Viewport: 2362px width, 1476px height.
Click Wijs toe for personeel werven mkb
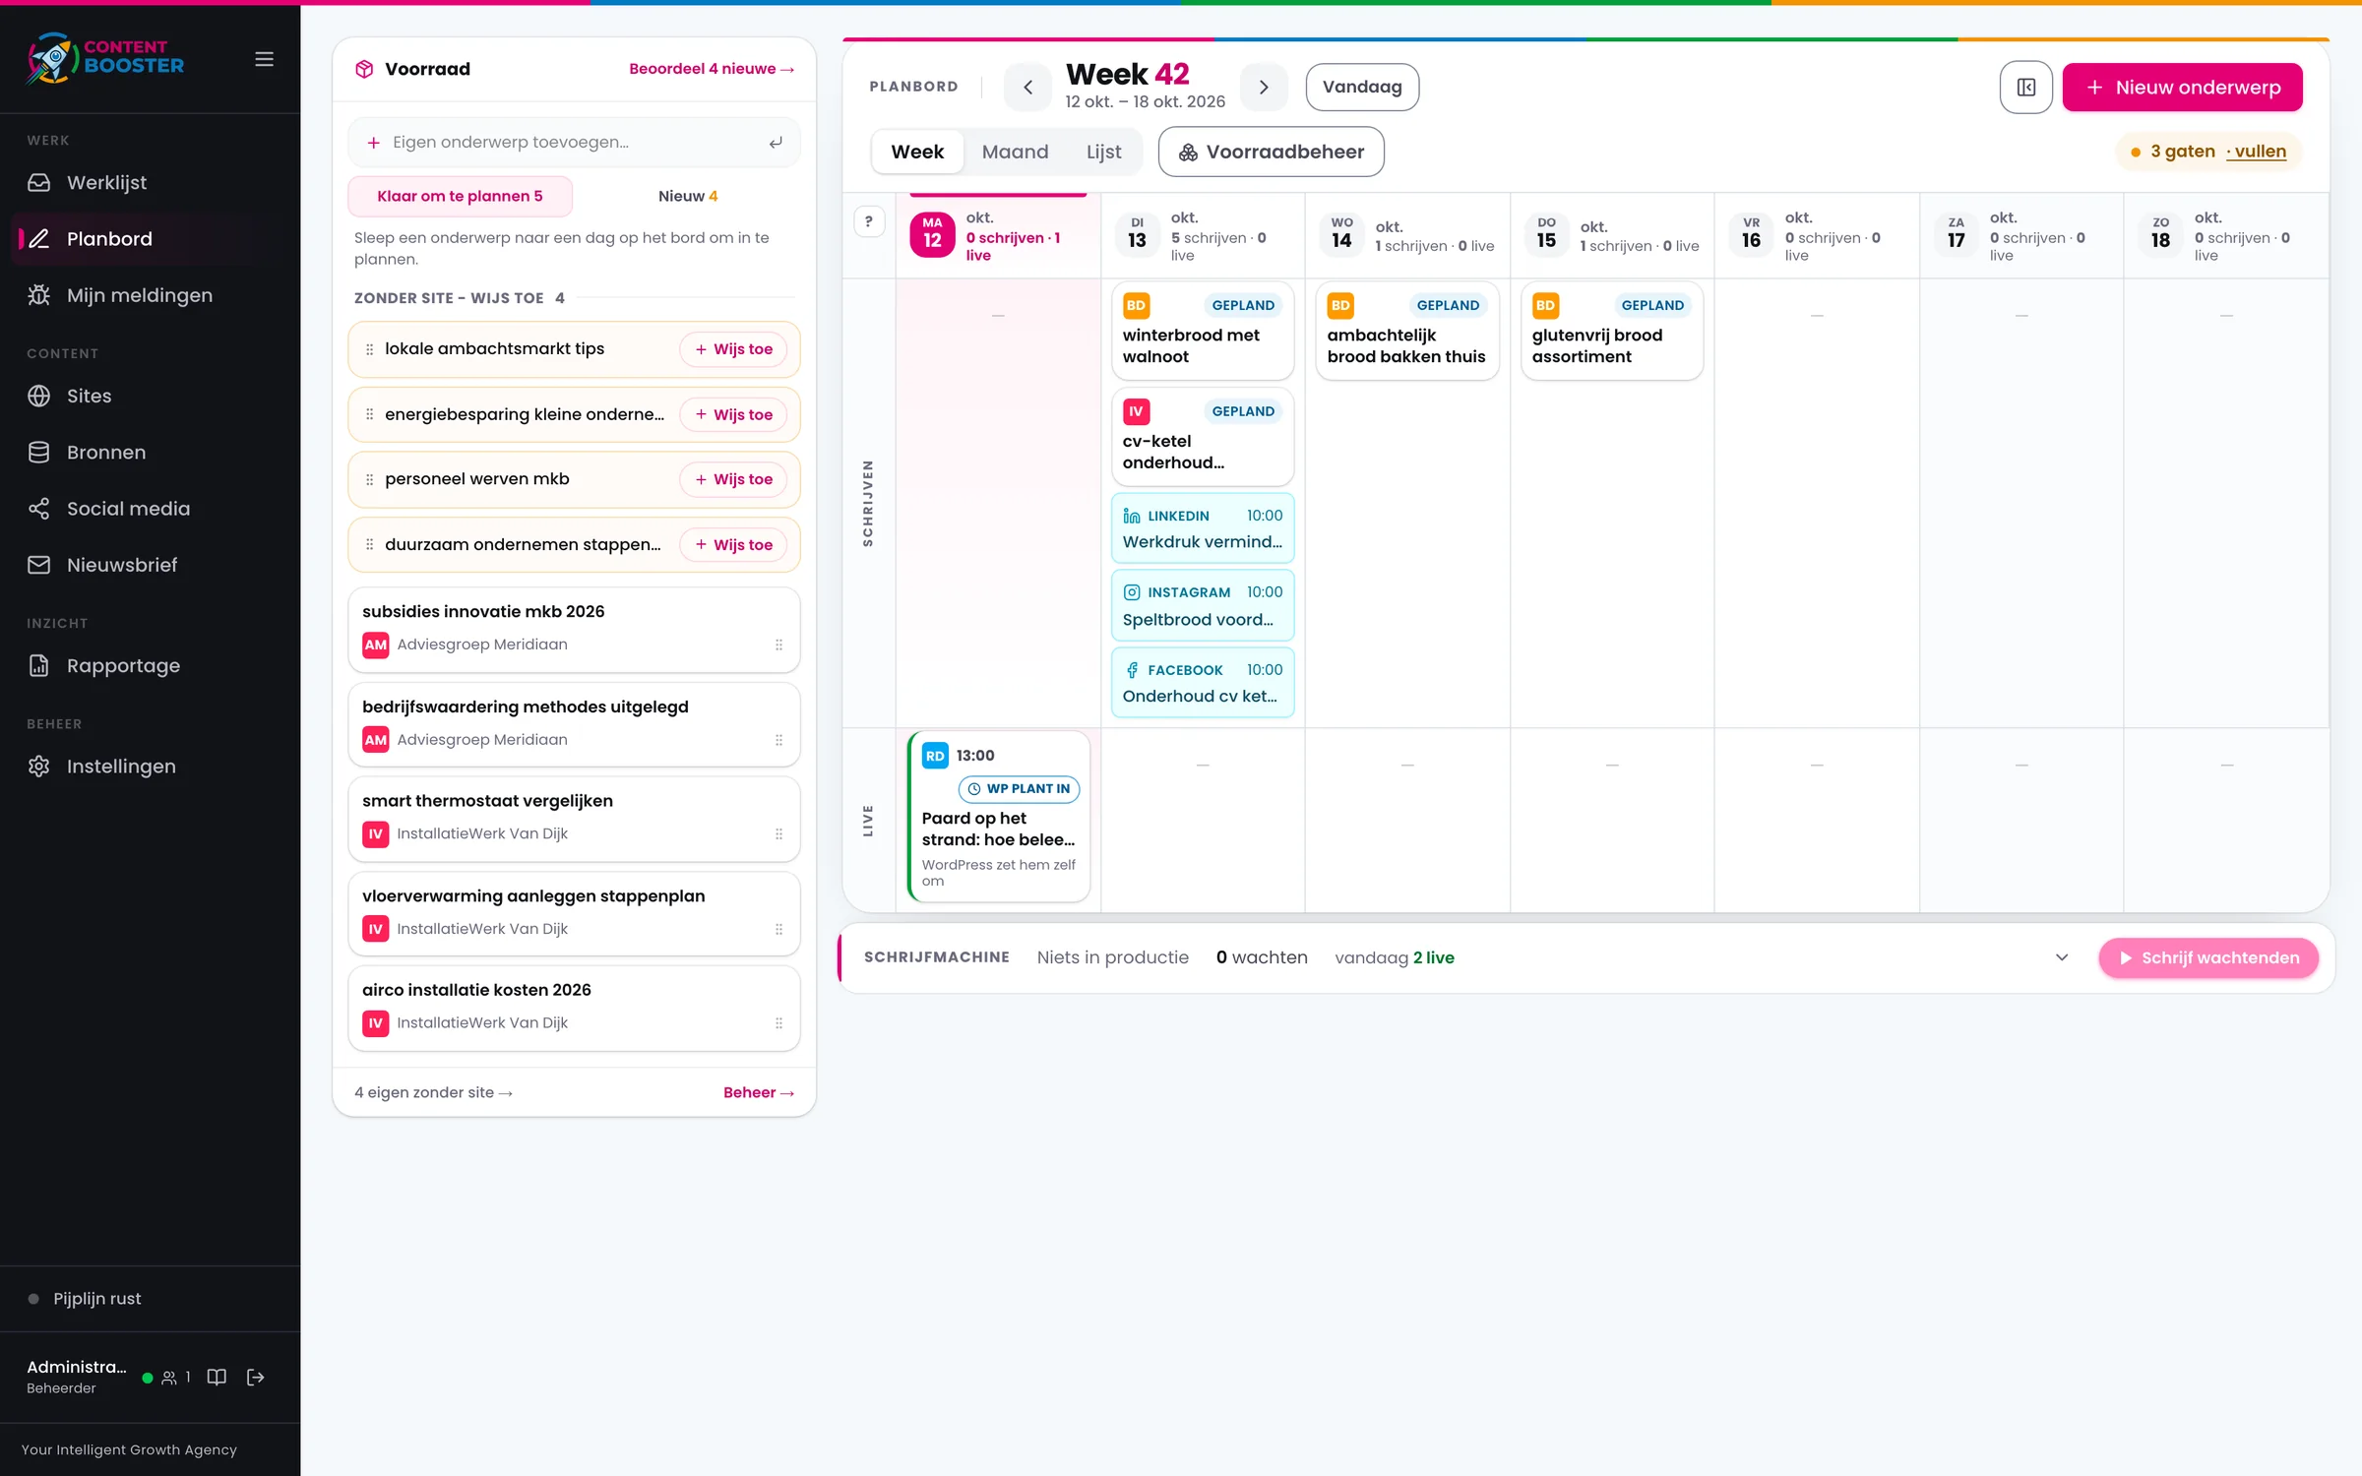(733, 479)
